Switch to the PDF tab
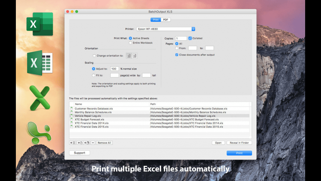321x181 pixels. [166, 20]
